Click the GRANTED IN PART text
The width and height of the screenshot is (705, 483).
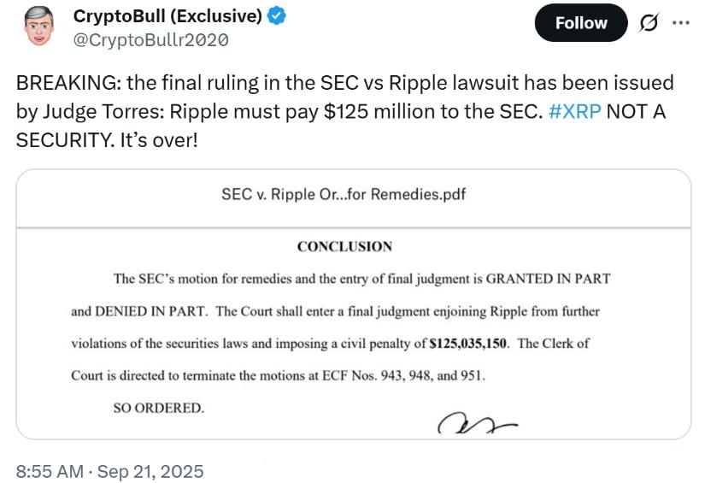point(548,279)
